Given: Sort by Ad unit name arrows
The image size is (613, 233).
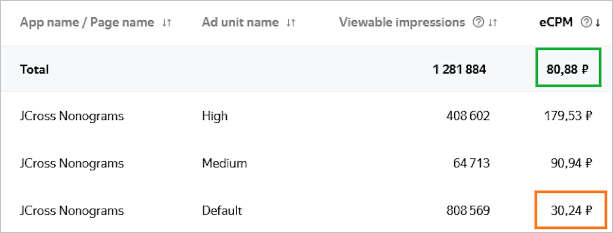Looking at the screenshot, I should 291,23.
